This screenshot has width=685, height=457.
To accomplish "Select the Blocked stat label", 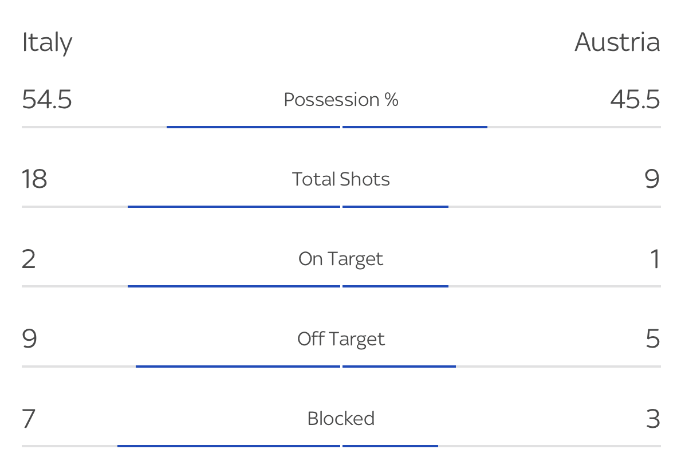I will coord(341,419).
